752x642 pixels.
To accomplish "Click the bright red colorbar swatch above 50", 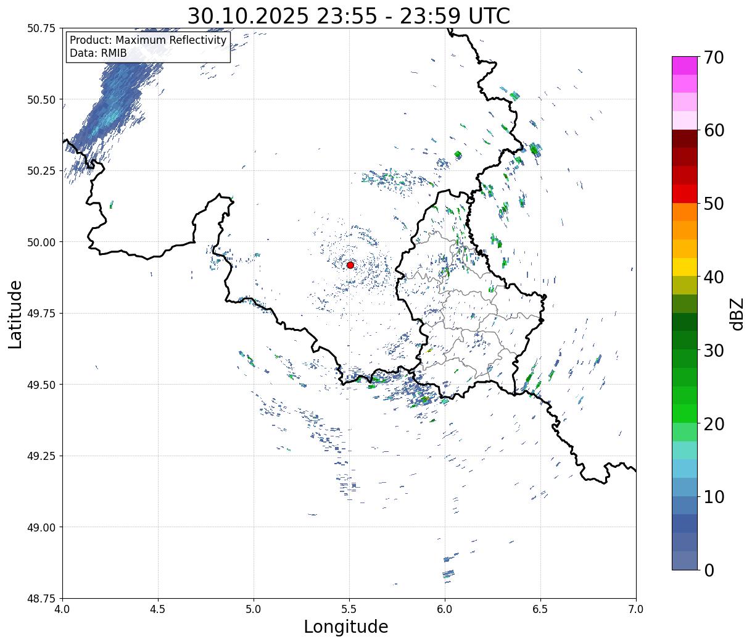I will [x=685, y=194].
